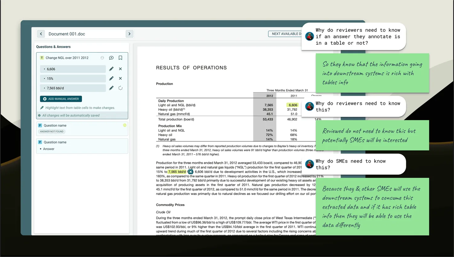Go to previous document with left chevron
The image size is (454, 257).
[x=41, y=34]
